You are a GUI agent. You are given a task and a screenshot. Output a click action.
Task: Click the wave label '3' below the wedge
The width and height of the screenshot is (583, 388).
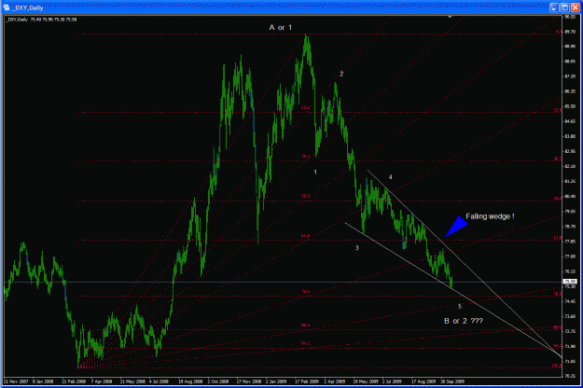click(x=356, y=248)
